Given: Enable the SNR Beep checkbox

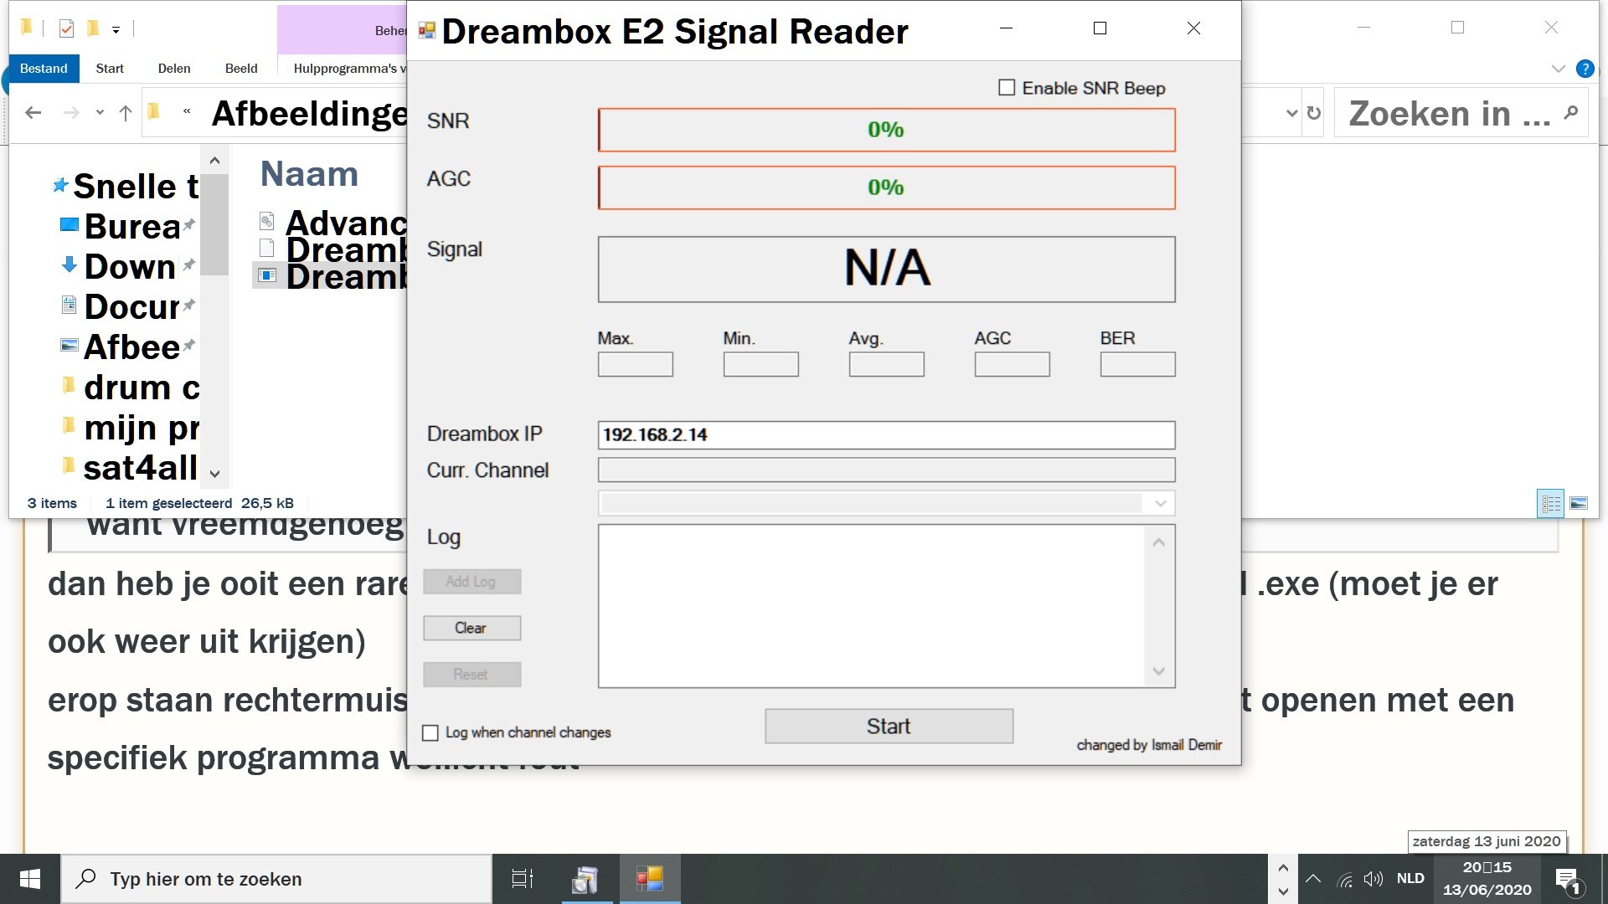Looking at the screenshot, I should (1007, 88).
